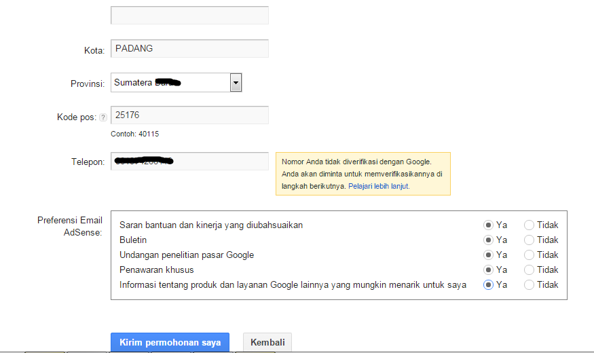Set Undangan penelitian pasar Google to Tidak
The height and width of the screenshot is (353, 594).
point(529,255)
